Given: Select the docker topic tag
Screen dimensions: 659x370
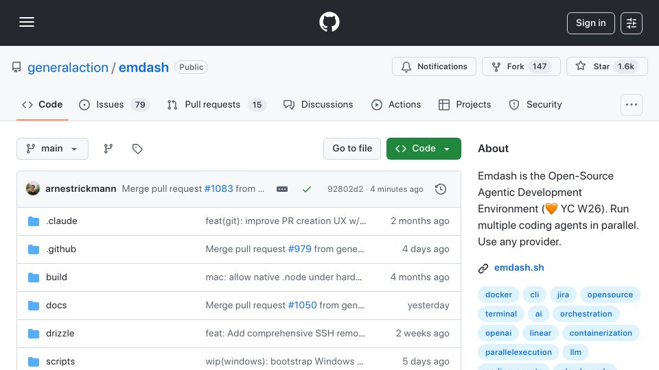Looking at the screenshot, I should [498, 295].
